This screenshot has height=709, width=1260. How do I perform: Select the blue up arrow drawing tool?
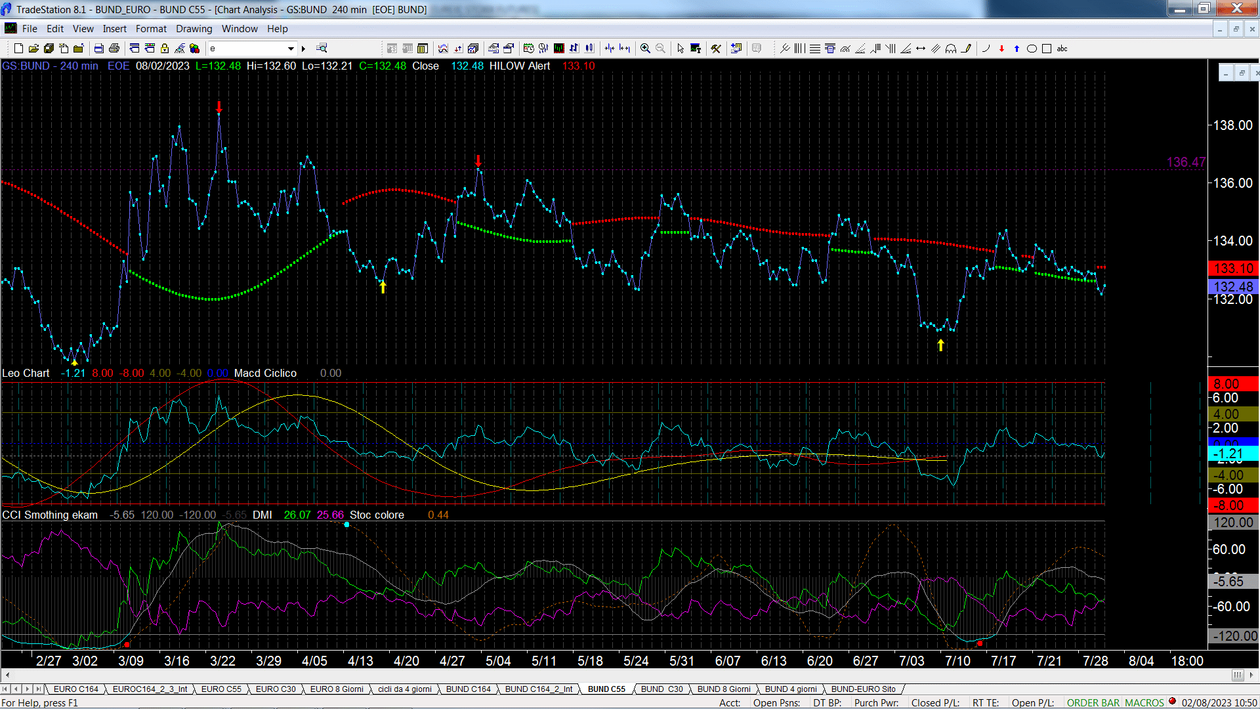pos(1017,49)
